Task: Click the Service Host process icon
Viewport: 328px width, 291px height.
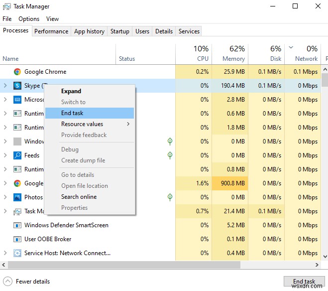Action: (x=17, y=253)
